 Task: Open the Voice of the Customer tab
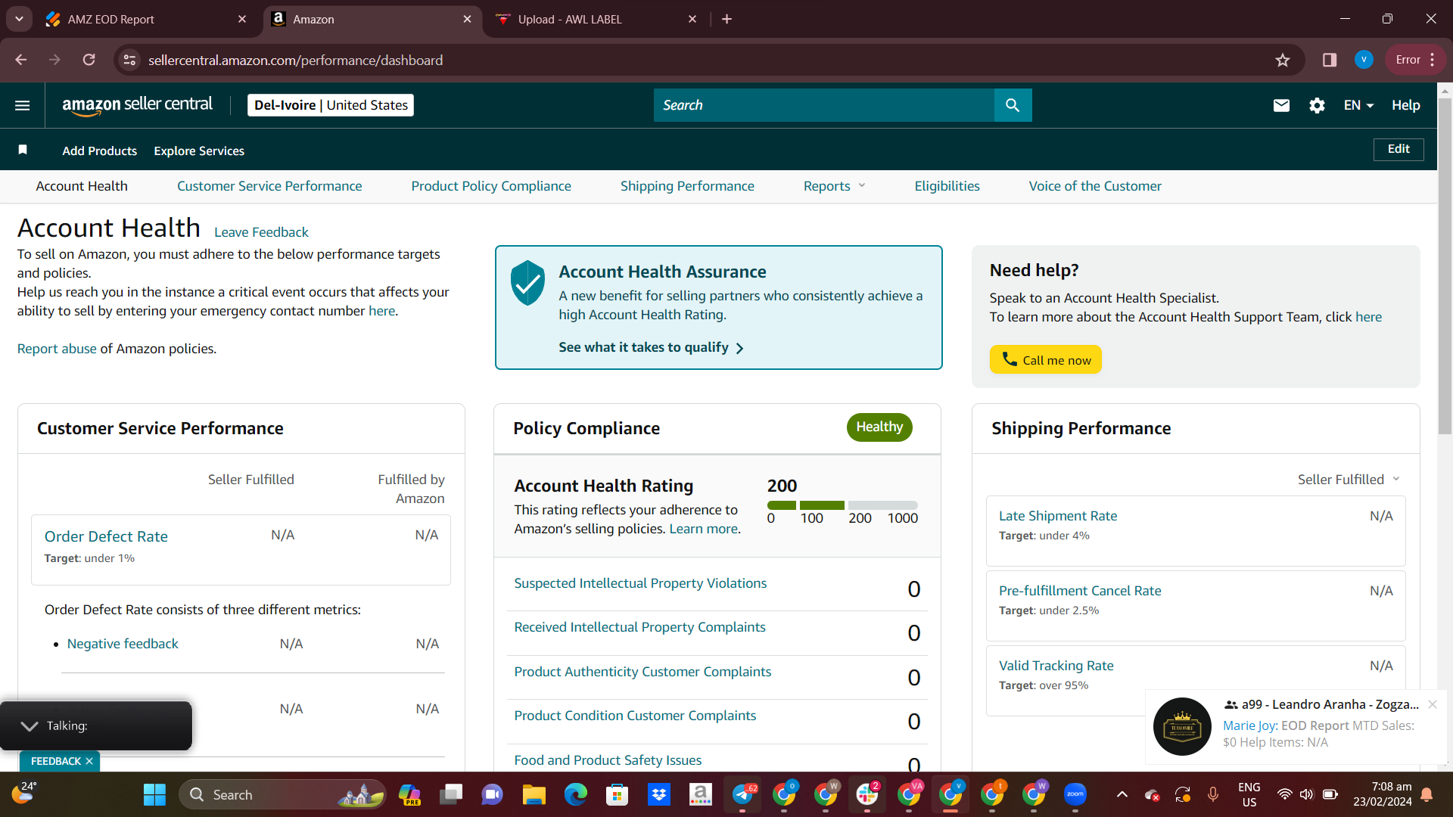click(1095, 186)
